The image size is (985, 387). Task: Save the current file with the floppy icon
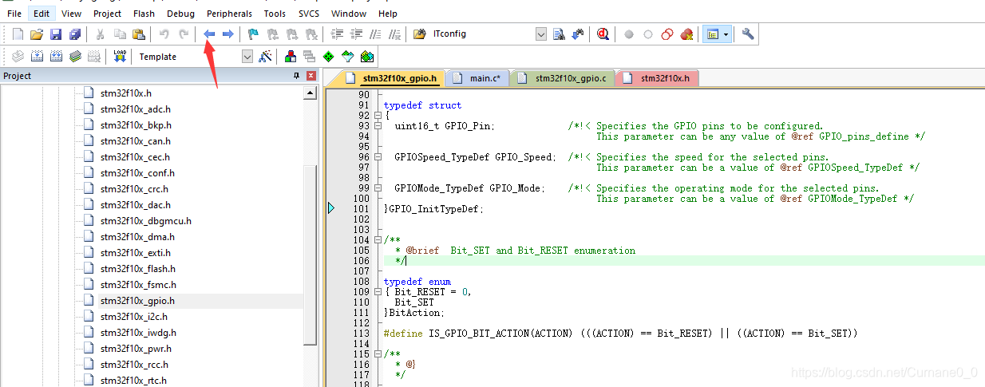(56, 34)
